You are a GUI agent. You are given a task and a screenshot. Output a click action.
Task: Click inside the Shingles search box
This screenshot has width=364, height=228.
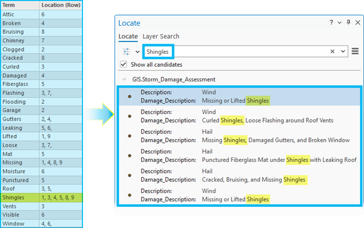coord(245,52)
